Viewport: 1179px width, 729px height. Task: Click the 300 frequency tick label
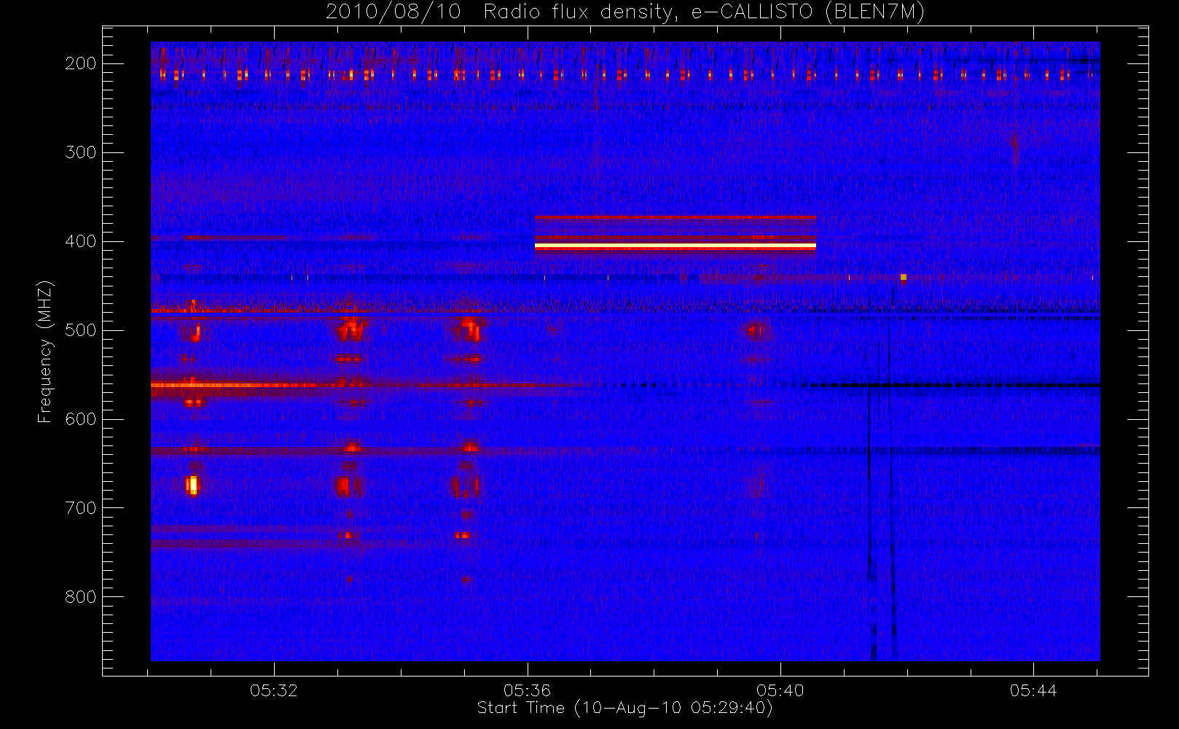click(81, 152)
